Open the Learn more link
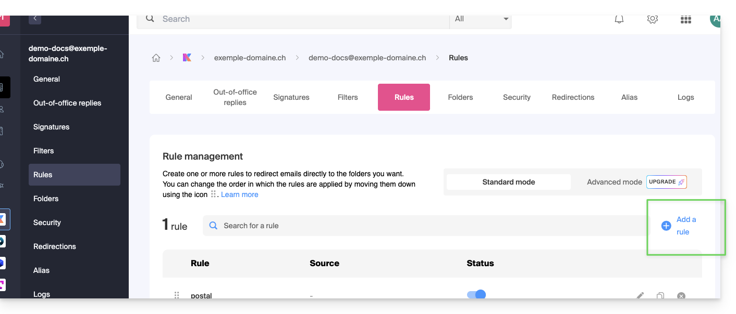The width and height of the screenshot is (736, 314). pyautogui.click(x=239, y=194)
